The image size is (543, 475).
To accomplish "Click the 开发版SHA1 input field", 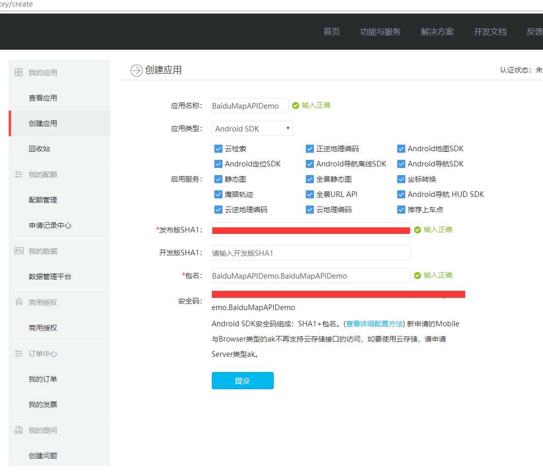I will click(x=311, y=253).
